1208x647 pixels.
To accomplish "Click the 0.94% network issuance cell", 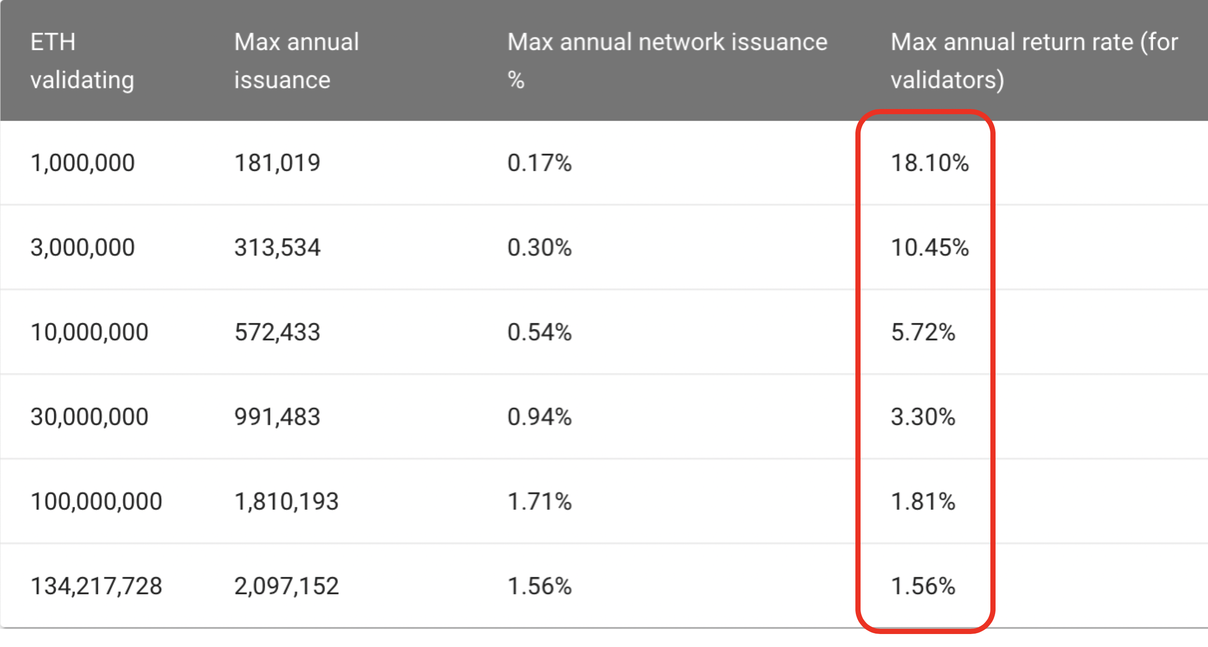I will click(539, 417).
